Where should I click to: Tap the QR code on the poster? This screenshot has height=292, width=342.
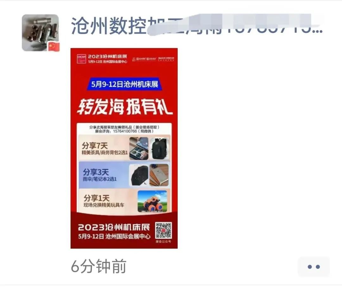pyautogui.click(x=163, y=230)
